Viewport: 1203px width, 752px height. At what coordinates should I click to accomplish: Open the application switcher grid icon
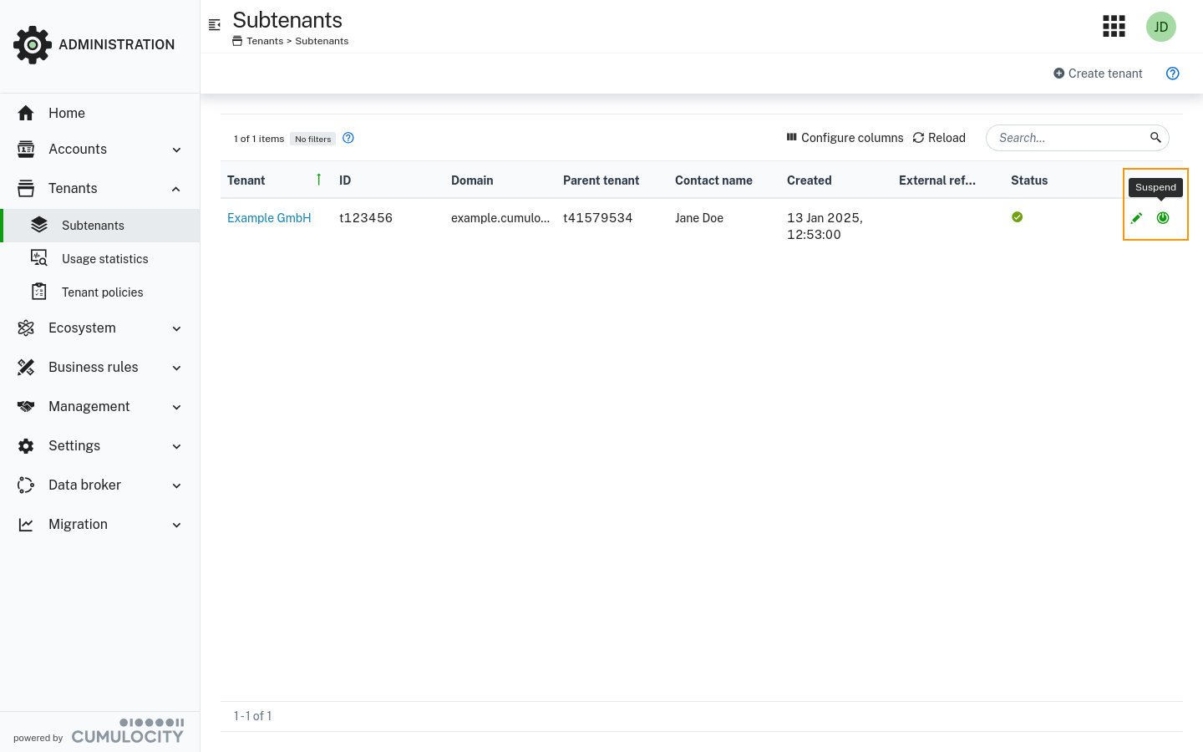point(1114,27)
